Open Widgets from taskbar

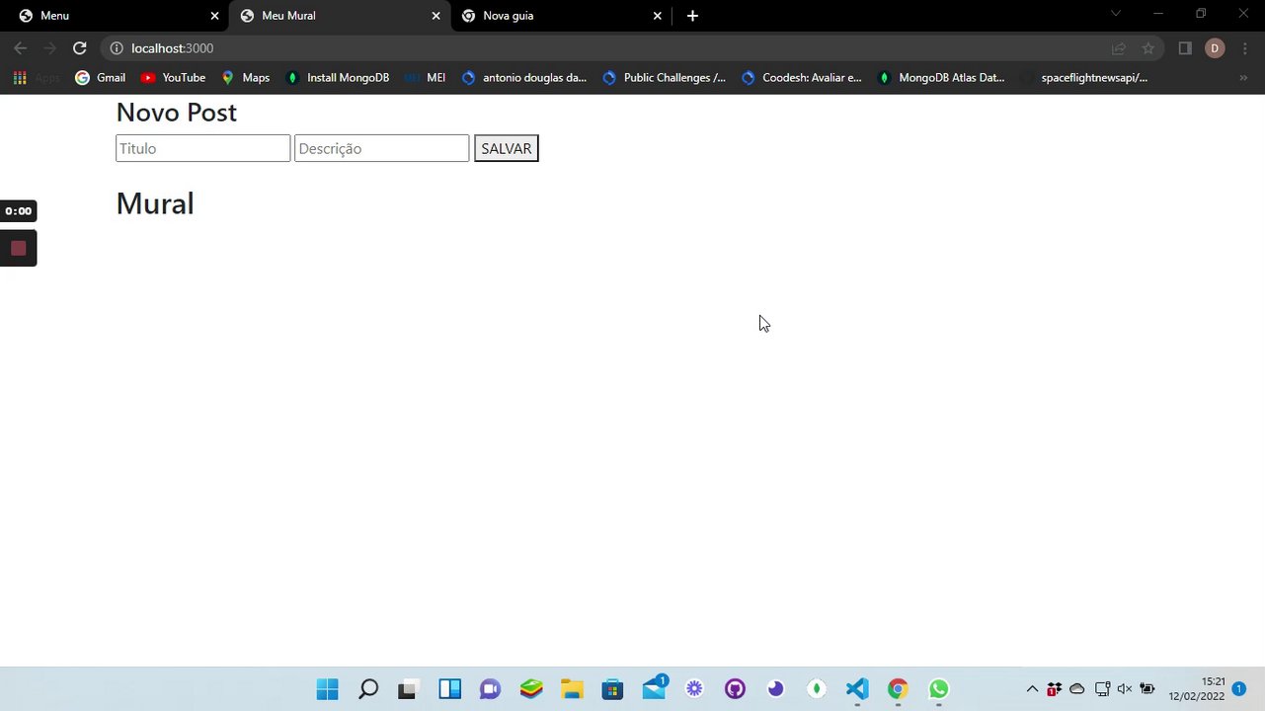coord(450,689)
